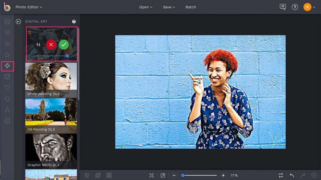The image size is (321, 180).
Task: Open the Save dropdown menu
Action: [169, 7]
